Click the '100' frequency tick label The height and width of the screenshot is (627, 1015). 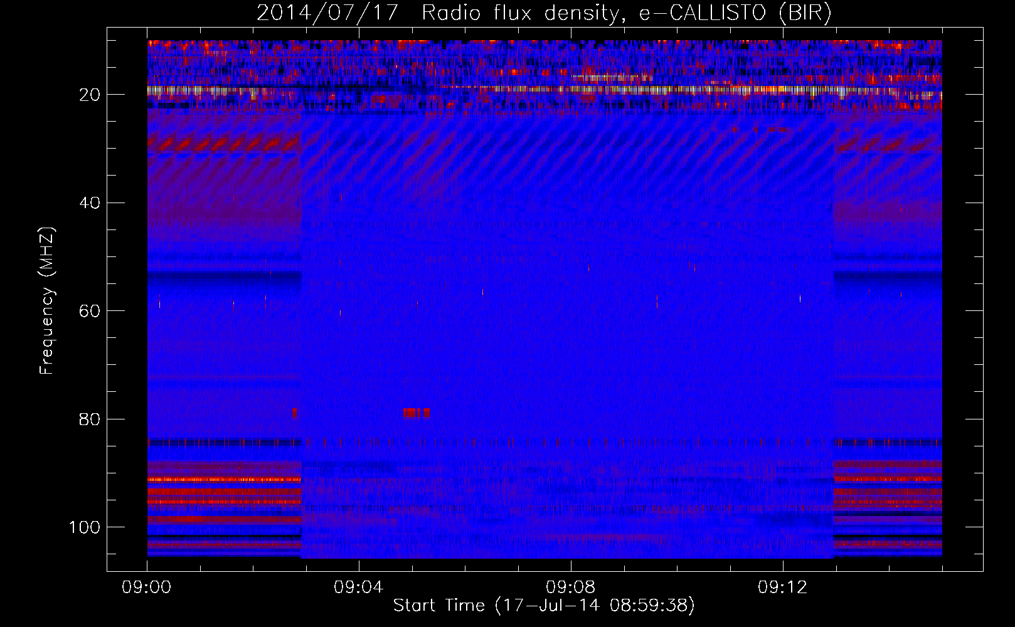click(85, 527)
